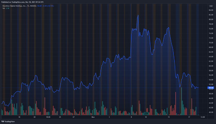Click the date label 17 on time axis
The width and height of the screenshot is (216, 124).
[x=189, y=117]
